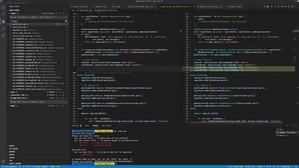Click clangd: idle status item
Viewport: 299px width, 168px height.
click(55, 167)
